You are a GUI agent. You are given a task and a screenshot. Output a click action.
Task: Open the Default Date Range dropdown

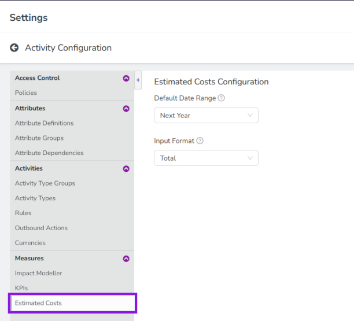pyautogui.click(x=206, y=116)
